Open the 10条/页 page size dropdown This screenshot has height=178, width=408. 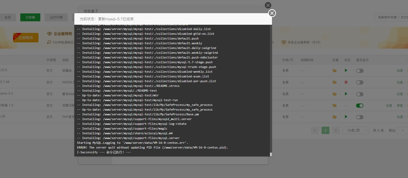(x=356, y=130)
